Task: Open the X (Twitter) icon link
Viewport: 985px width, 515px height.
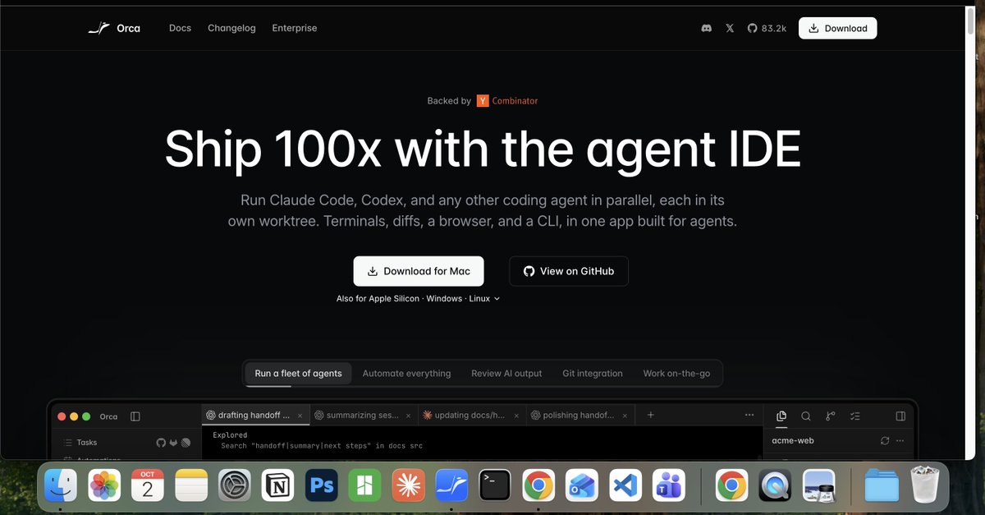Action: pos(730,28)
